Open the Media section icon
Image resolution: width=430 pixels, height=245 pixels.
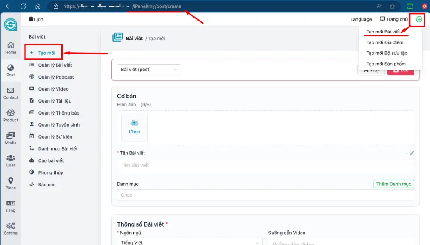11,138
